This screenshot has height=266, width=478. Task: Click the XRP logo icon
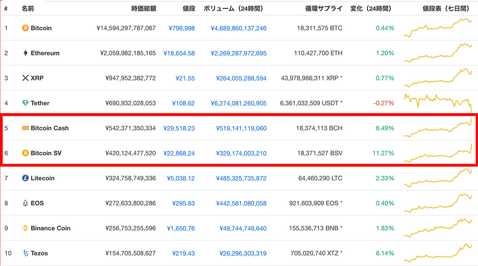point(25,78)
